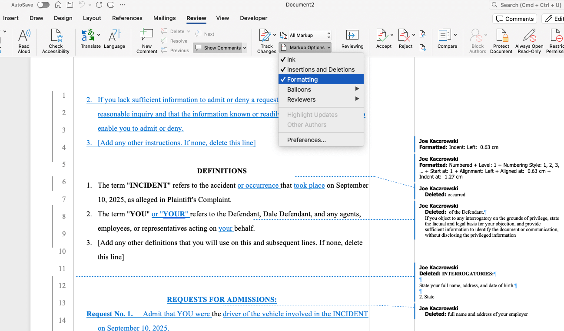The height and width of the screenshot is (331, 564).
Task: Toggle the AutoSave switch
Action: pos(43,5)
